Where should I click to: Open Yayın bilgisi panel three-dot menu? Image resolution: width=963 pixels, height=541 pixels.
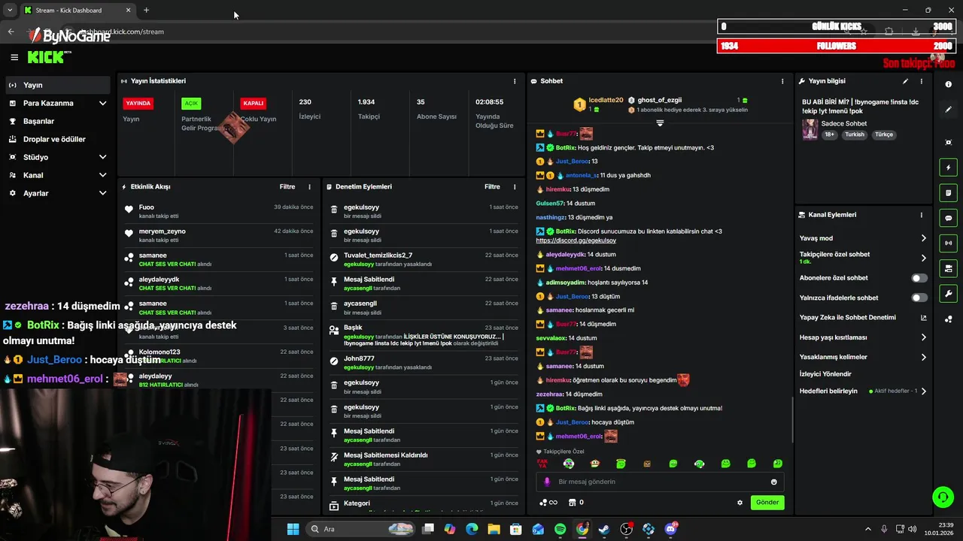click(921, 81)
